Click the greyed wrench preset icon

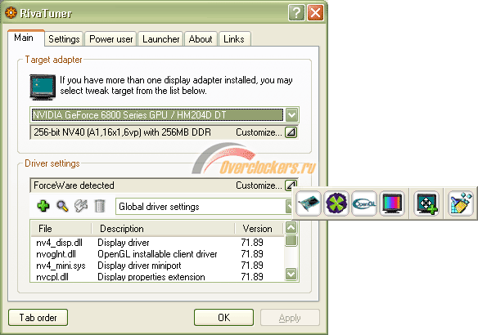[81, 206]
